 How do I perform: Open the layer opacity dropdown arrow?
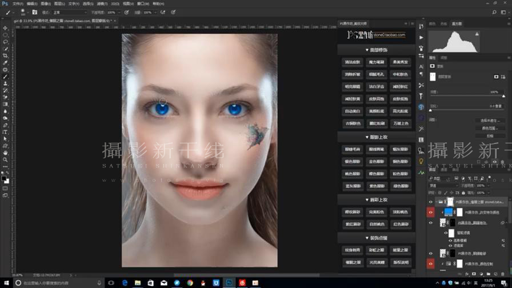(x=489, y=186)
